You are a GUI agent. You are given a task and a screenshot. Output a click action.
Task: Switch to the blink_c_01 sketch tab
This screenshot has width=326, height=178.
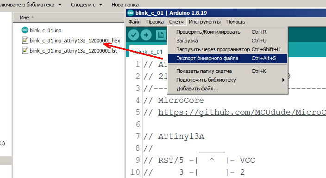coord(148,52)
